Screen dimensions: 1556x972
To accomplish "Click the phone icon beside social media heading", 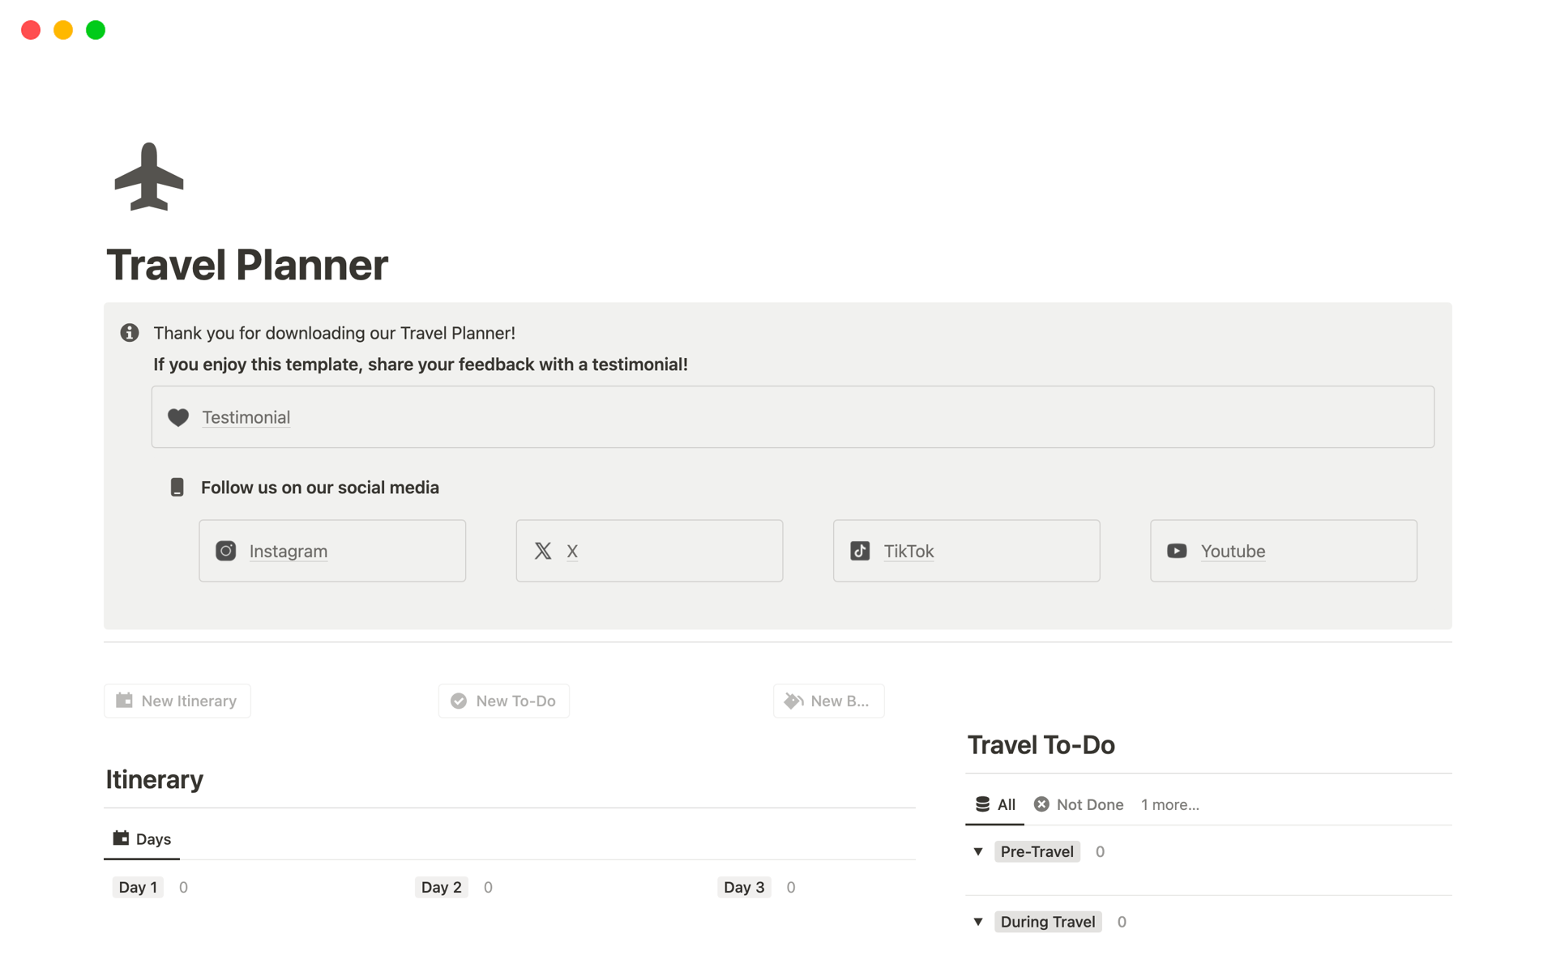I will (x=177, y=488).
